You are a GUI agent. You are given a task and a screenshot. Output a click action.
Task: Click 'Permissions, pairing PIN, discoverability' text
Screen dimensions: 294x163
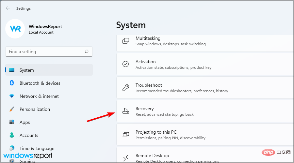coord(171,138)
